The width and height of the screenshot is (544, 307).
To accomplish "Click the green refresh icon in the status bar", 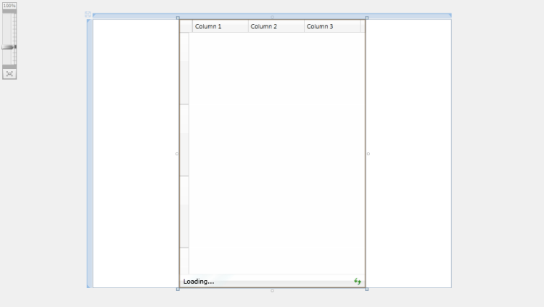I will (357, 282).
